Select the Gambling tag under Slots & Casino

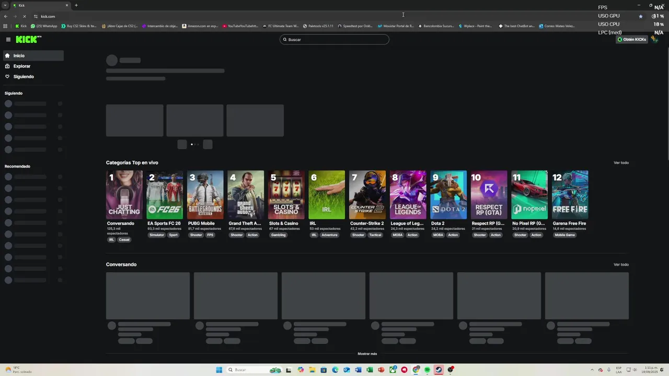(278, 235)
